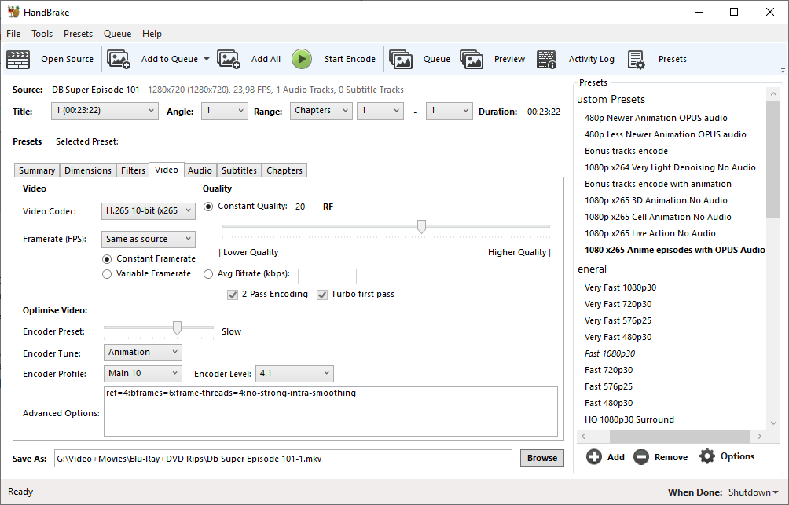Switch to the Audio tab
Viewport: 789px width, 505px height.
pyautogui.click(x=200, y=170)
